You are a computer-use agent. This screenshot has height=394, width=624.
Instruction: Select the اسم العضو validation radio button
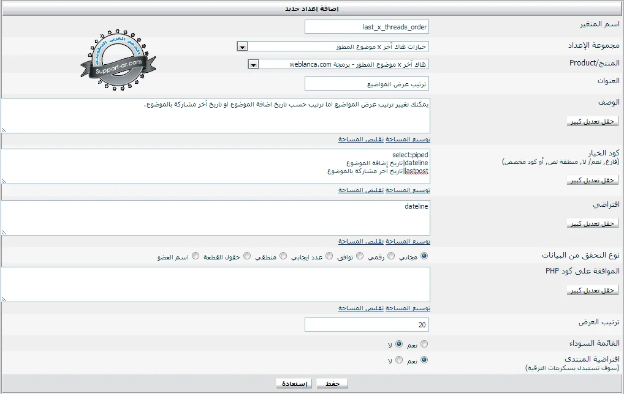click(x=196, y=256)
